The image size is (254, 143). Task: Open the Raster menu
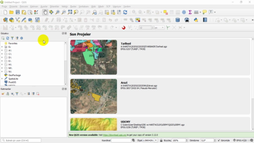73,6
